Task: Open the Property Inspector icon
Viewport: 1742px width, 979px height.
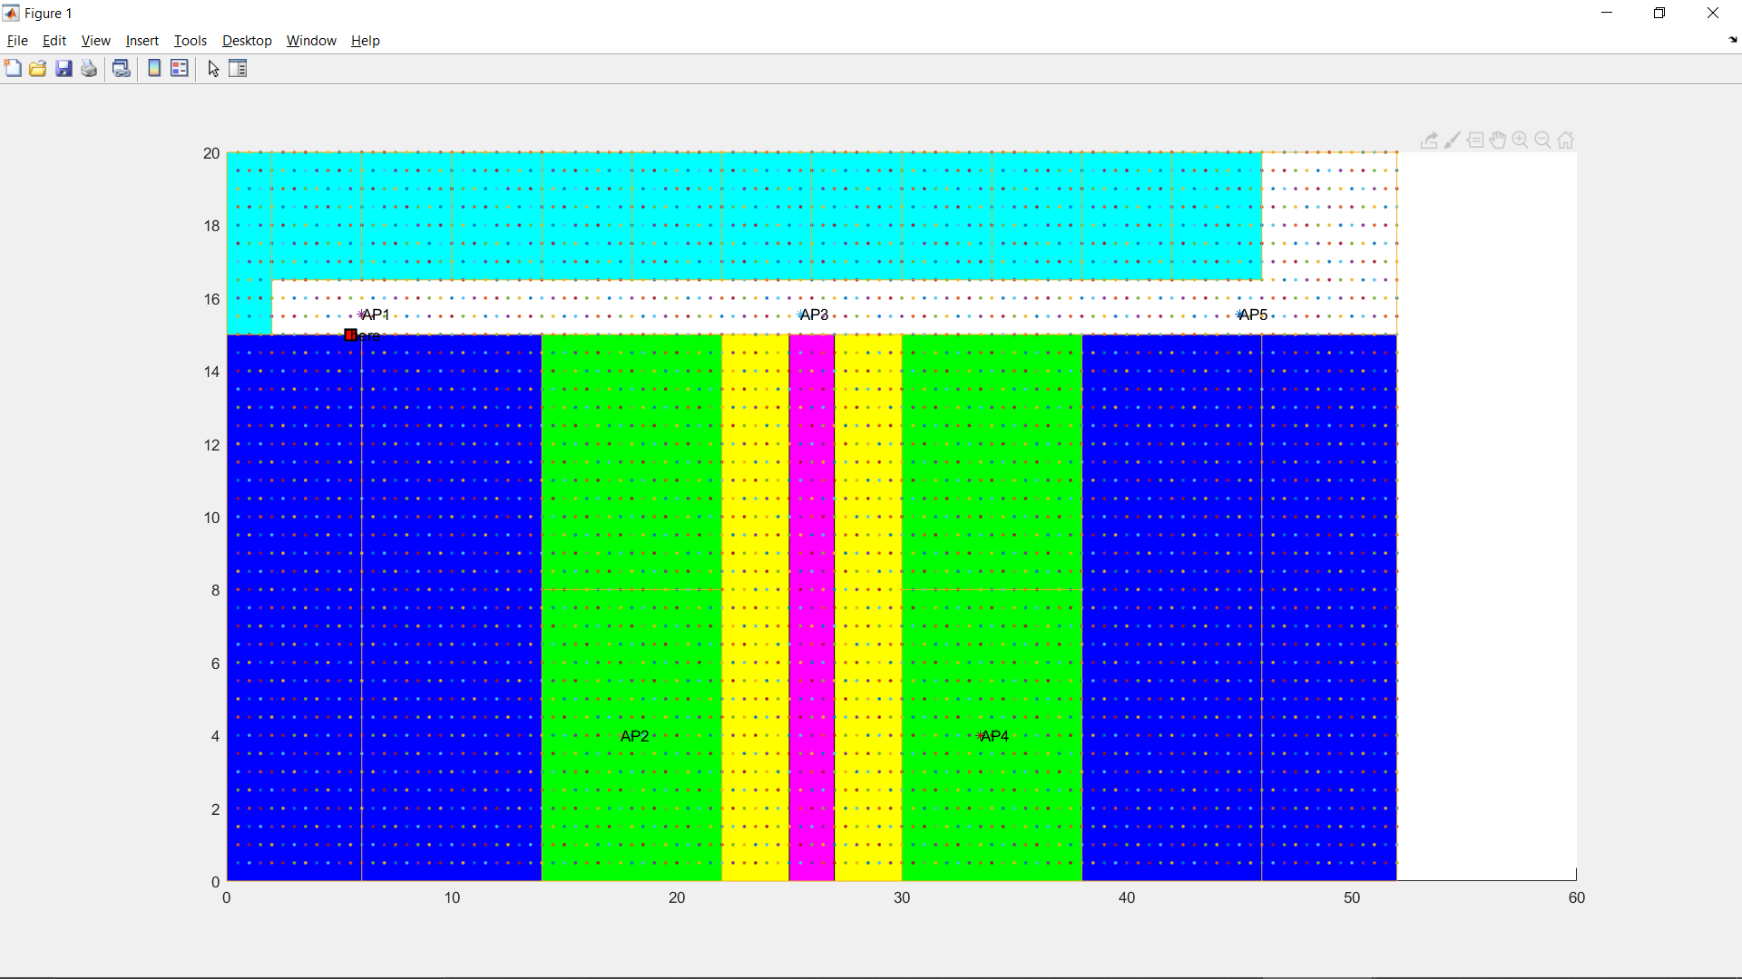Action: pyautogui.click(x=238, y=69)
